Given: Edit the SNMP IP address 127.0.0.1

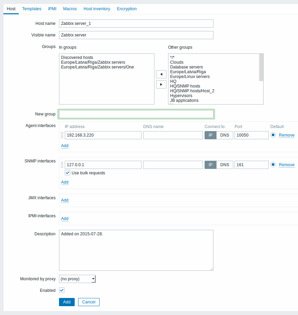Looking at the screenshot, I should coord(103,165).
